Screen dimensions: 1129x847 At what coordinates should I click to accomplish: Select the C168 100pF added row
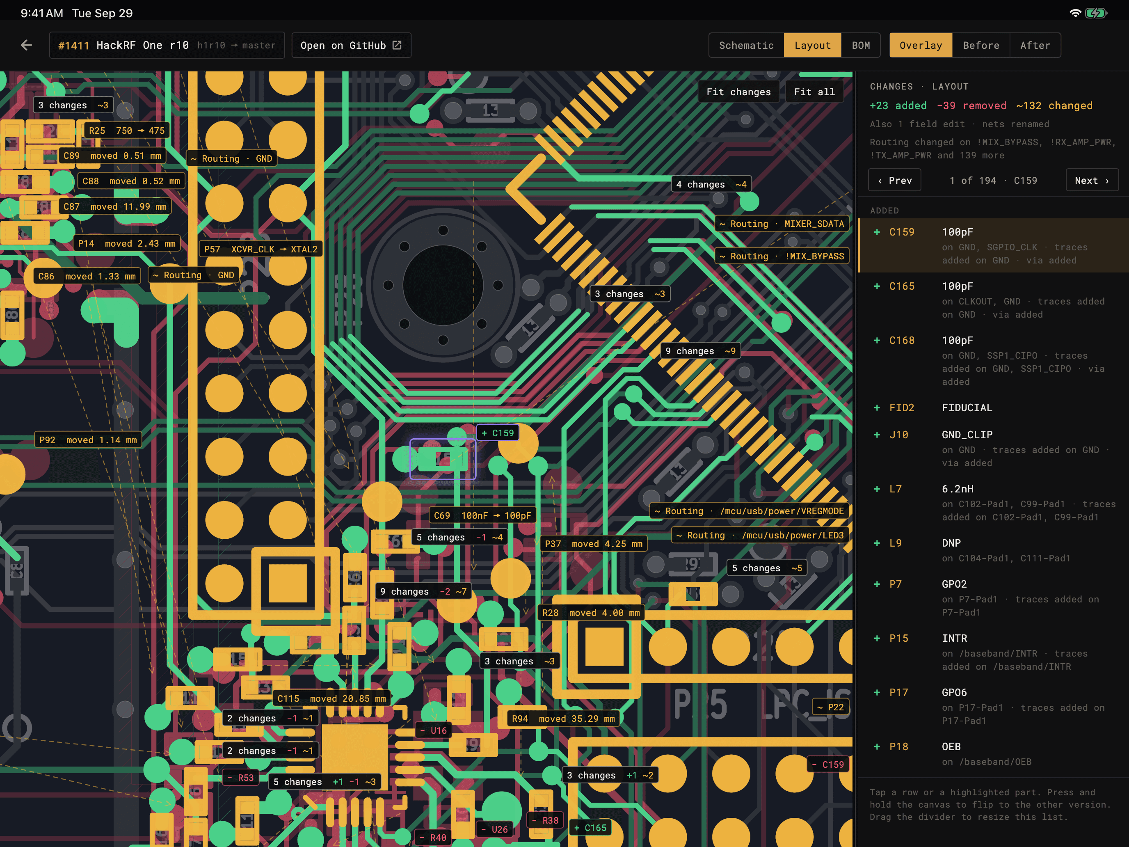point(994,360)
